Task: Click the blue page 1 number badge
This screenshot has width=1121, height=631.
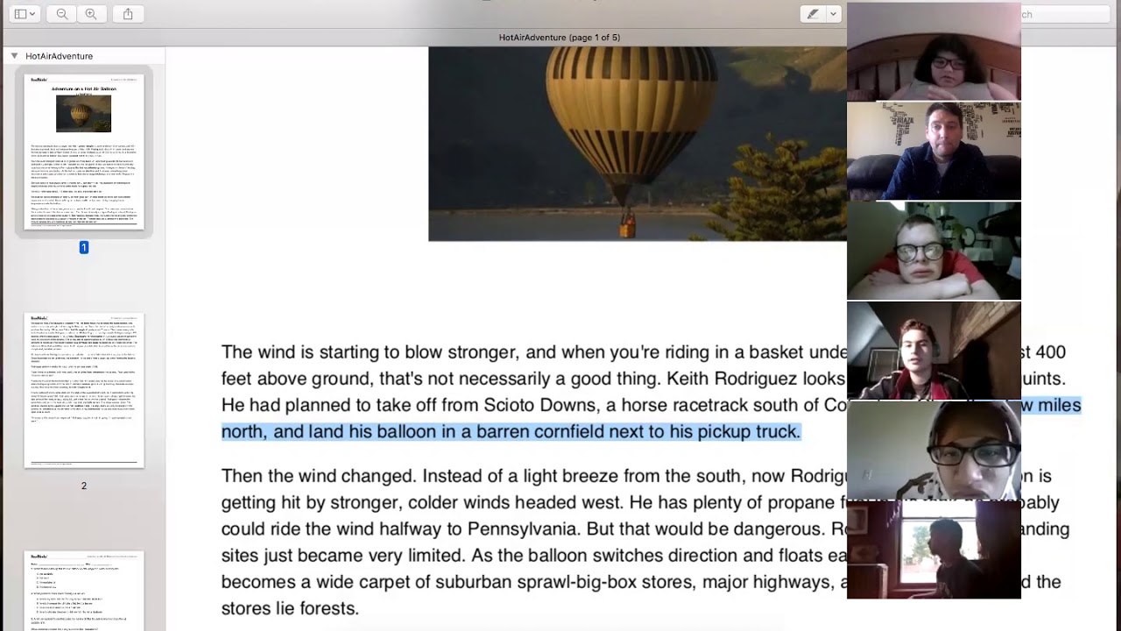Action: click(84, 247)
